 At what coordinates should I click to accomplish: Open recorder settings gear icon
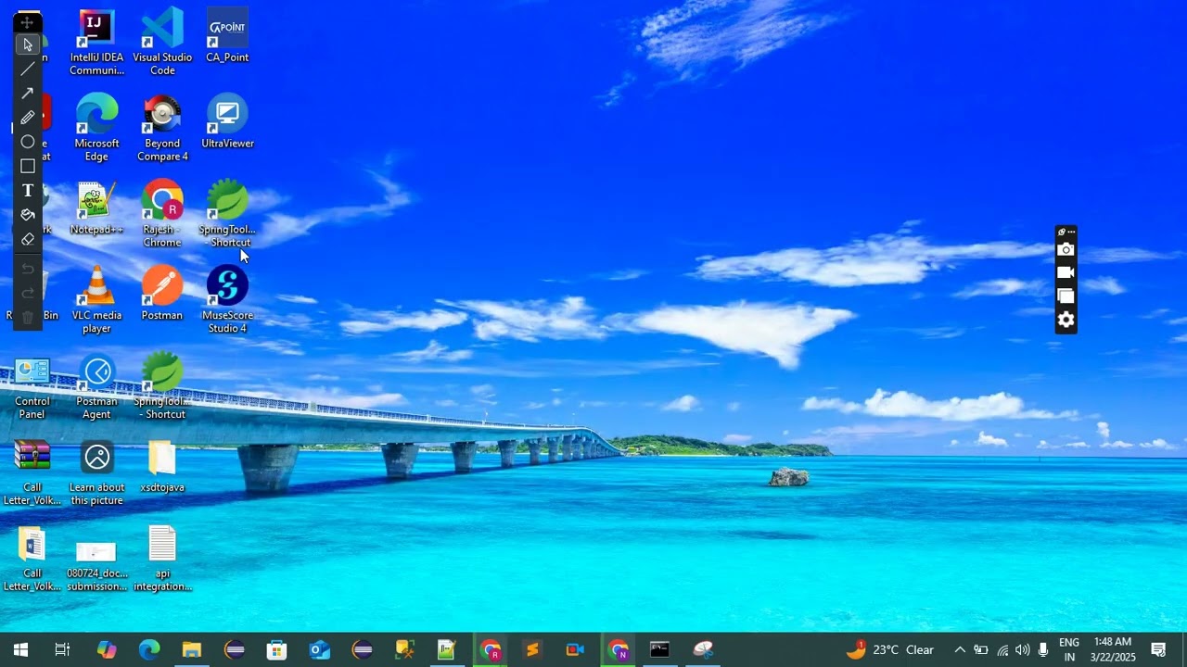(1066, 321)
